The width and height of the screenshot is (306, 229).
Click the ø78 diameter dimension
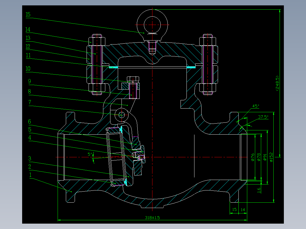point(259,157)
